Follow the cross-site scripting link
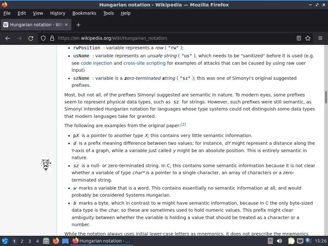Image resolution: width=328 pixels, height=246 pixels. tap(144, 63)
